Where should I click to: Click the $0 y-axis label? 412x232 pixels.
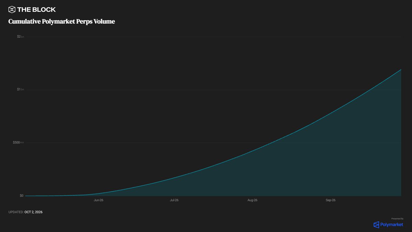point(22,196)
